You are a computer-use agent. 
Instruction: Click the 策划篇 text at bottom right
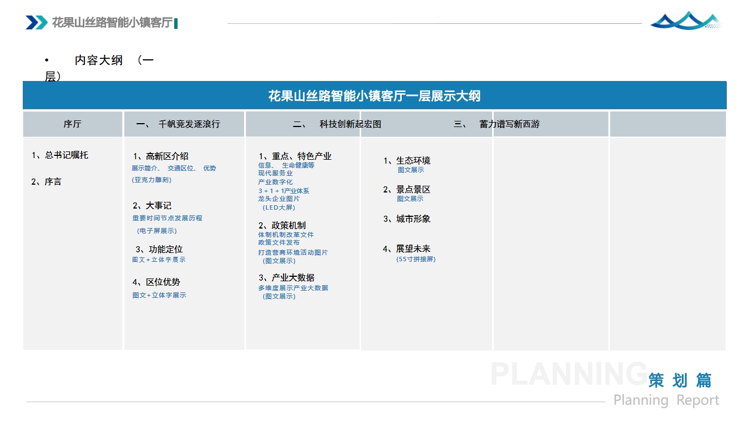pyautogui.click(x=680, y=381)
